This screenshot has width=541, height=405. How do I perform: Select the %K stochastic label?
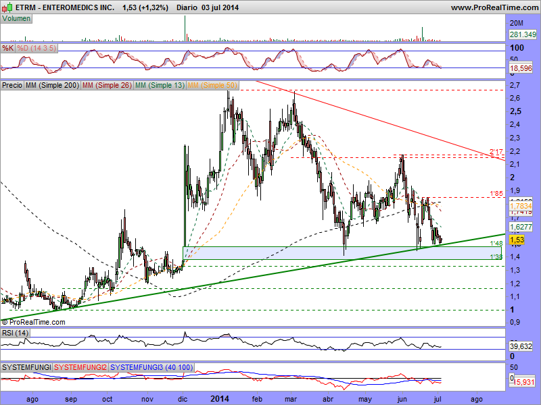pyautogui.click(x=7, y=48)
